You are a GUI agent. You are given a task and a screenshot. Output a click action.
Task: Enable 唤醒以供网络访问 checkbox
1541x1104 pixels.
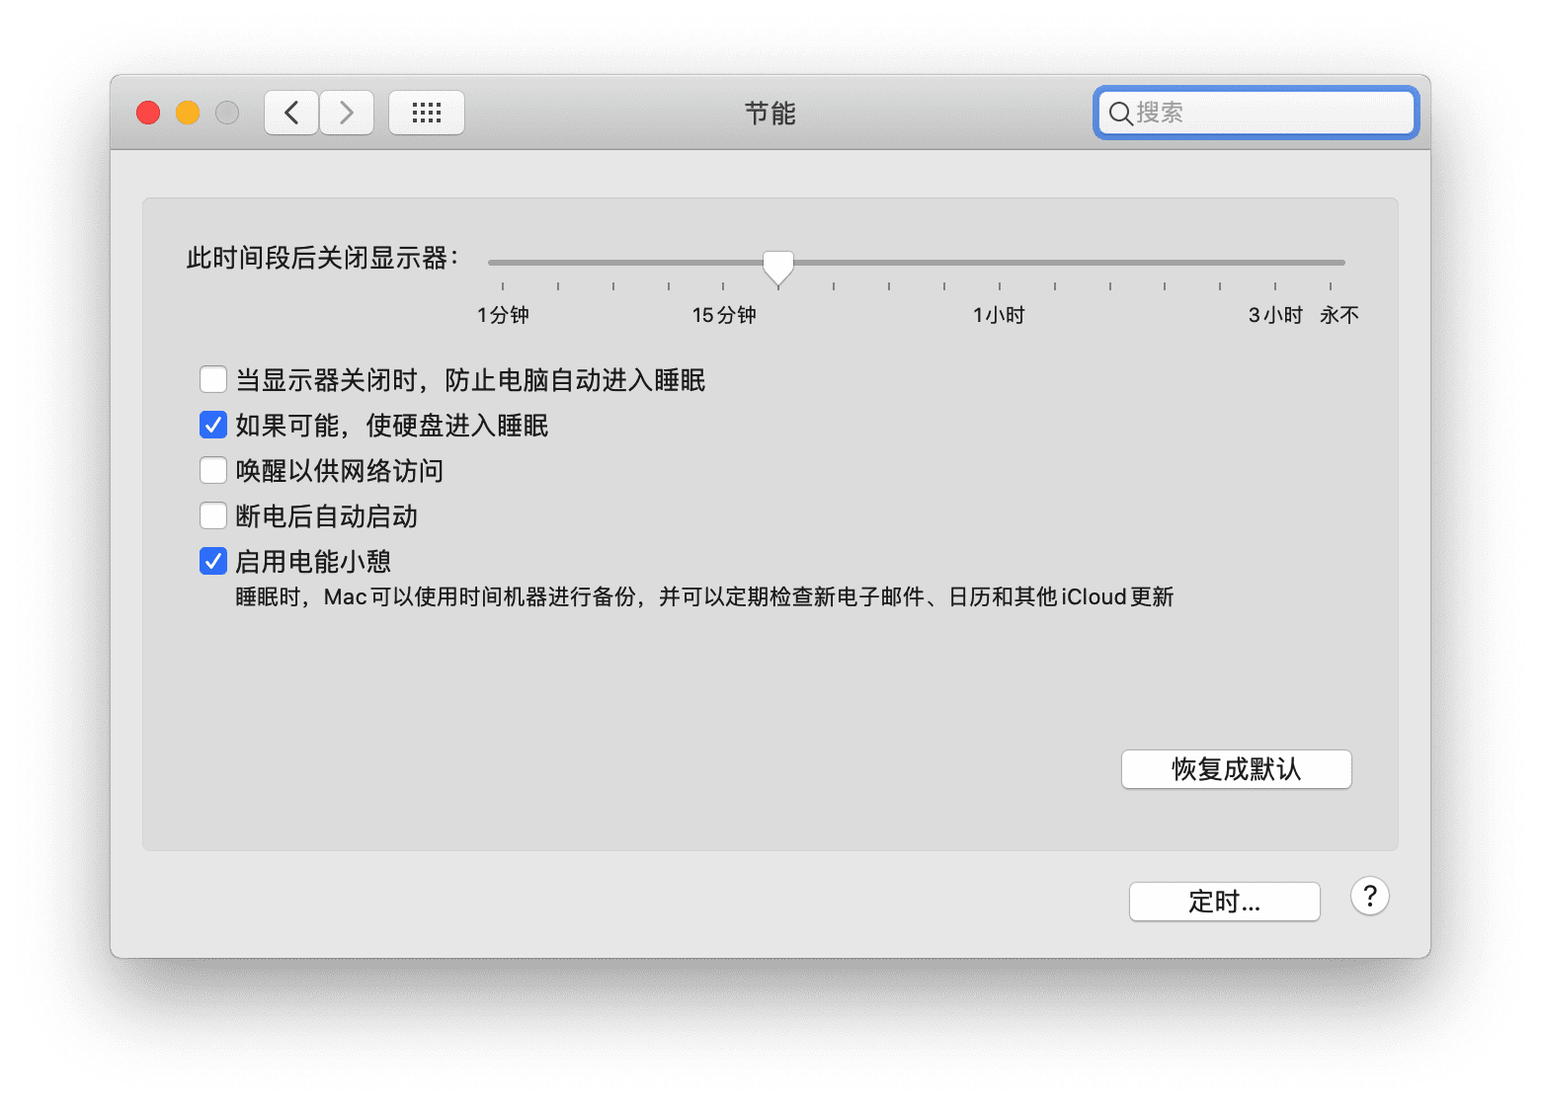coord(213,470)
